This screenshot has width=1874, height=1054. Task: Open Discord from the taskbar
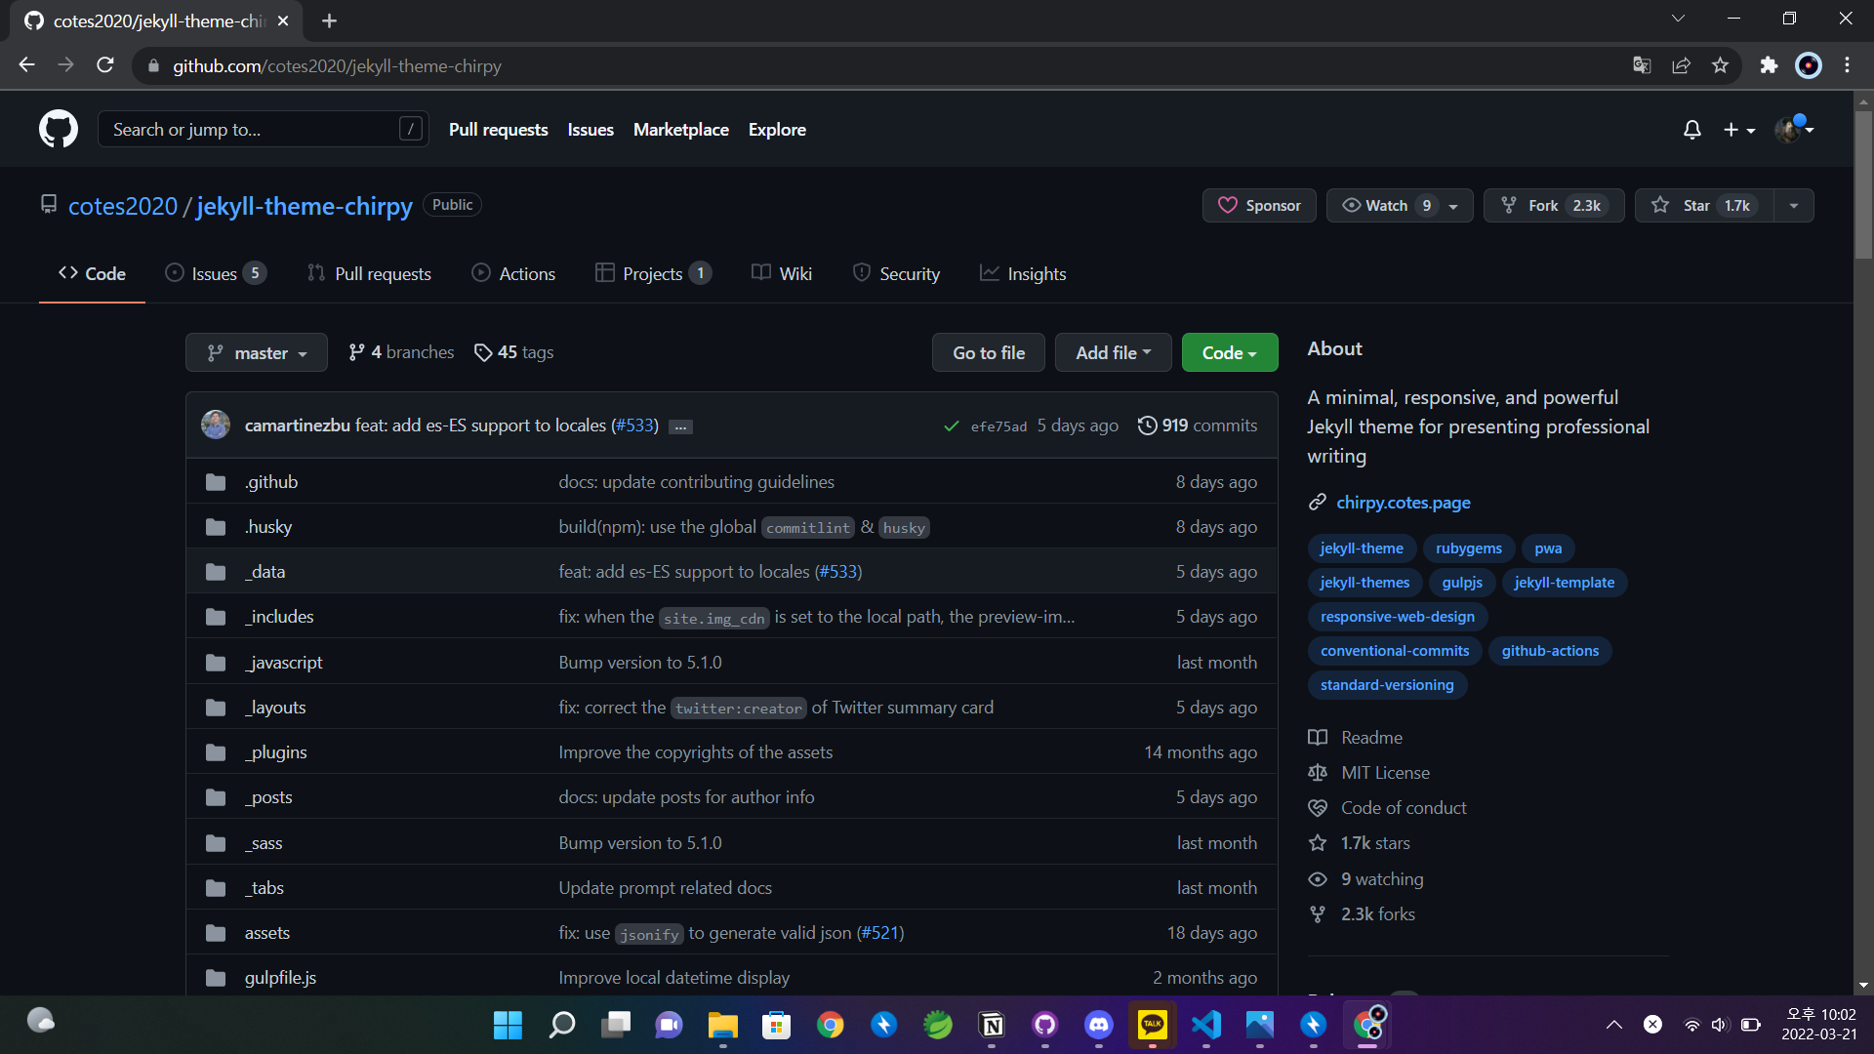click(x=1099, y=1025)
